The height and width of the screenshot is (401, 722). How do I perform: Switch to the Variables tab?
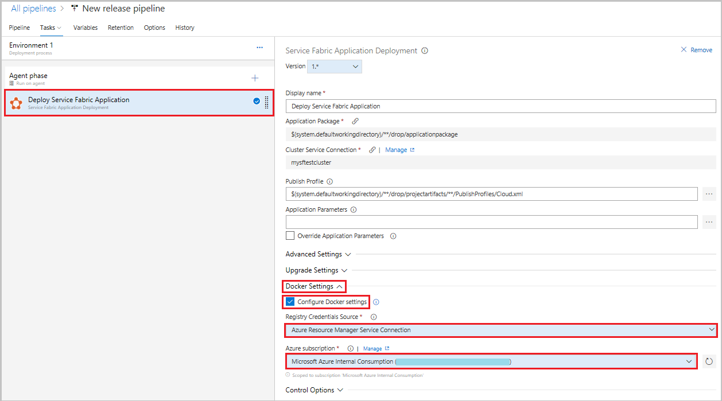point(86,28)
